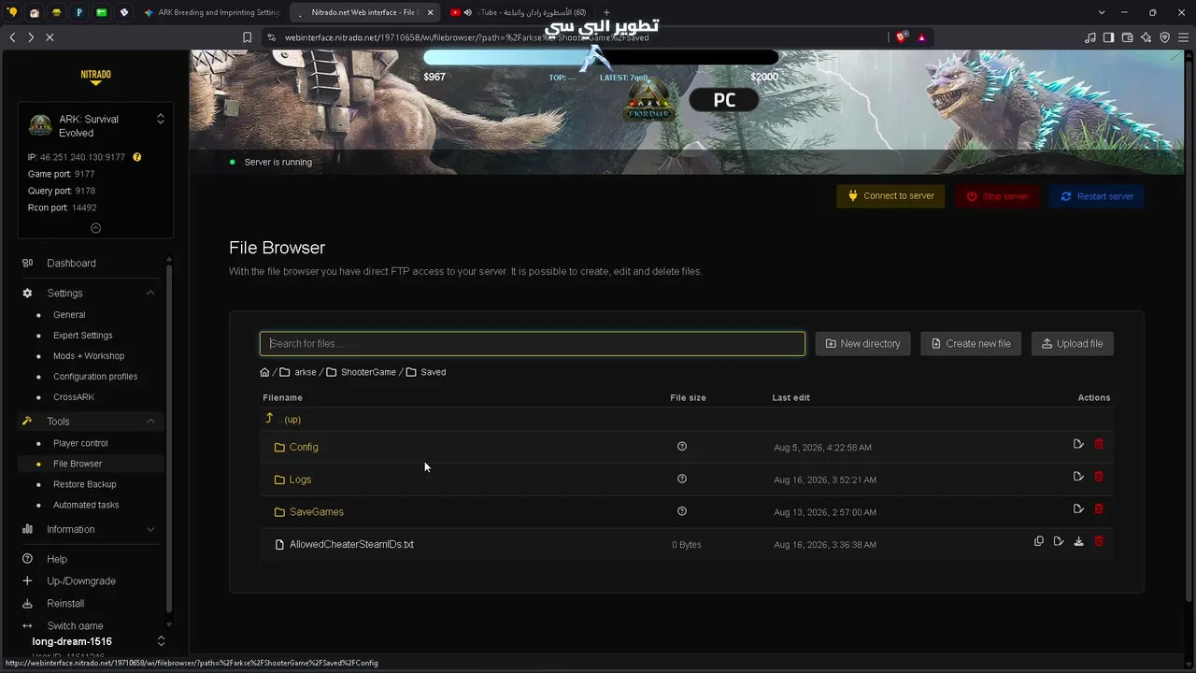
Task: Open the browser tab search dropdown arrow
Action: click(1102, 12)
